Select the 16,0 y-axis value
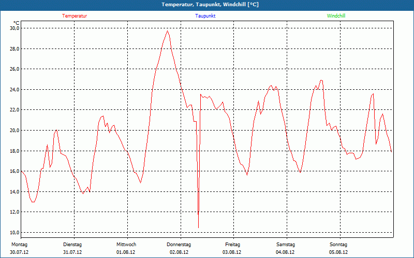The image size is (414, 258). (14, 171)
